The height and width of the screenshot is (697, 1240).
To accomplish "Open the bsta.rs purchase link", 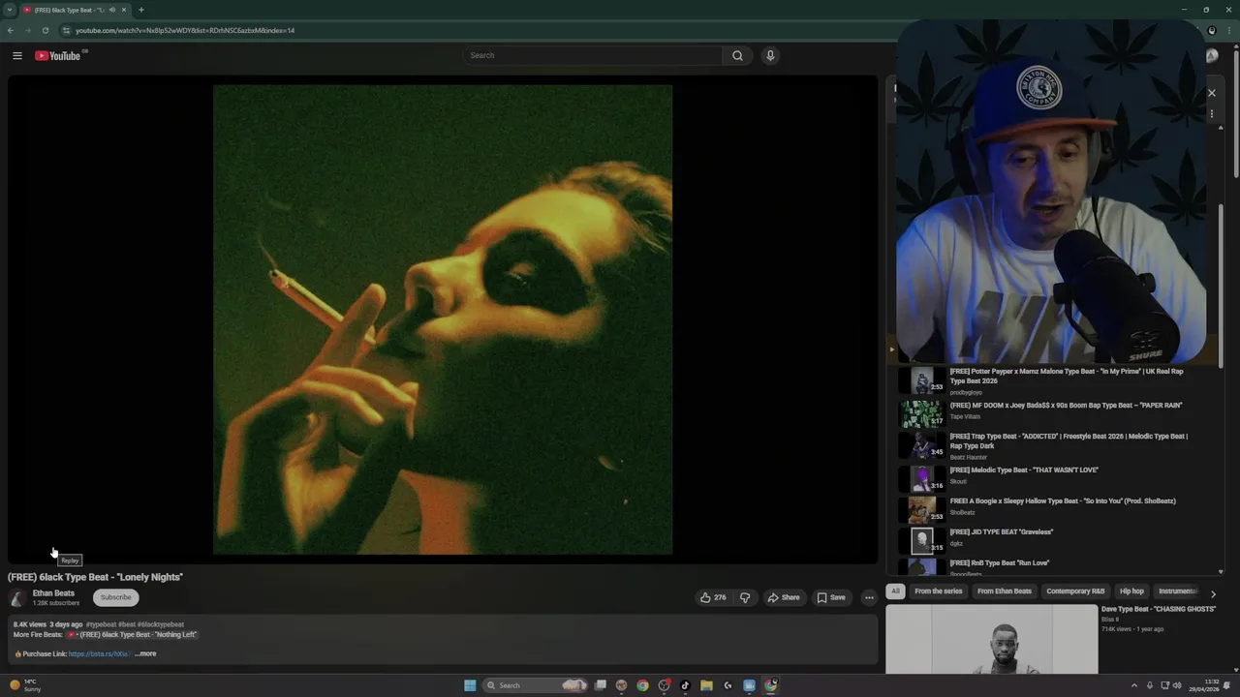I will point(98,653).
